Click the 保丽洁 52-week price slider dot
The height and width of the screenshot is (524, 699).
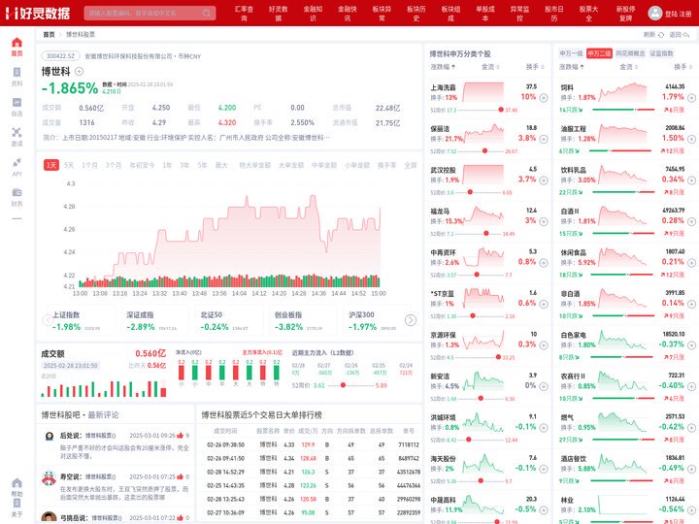pyautogui.click(x=484, y=151)
